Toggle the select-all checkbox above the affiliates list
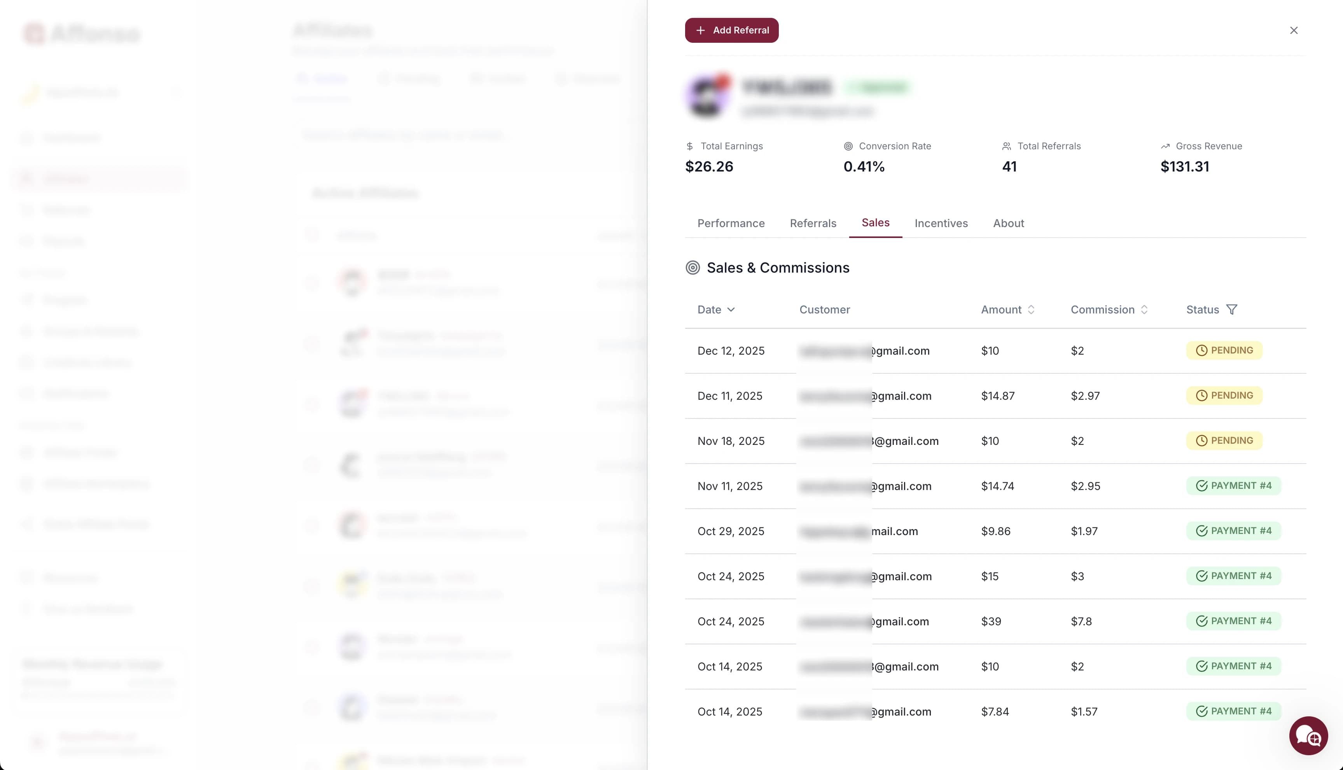Viewport: 1343px width, 770px height. 312,234
